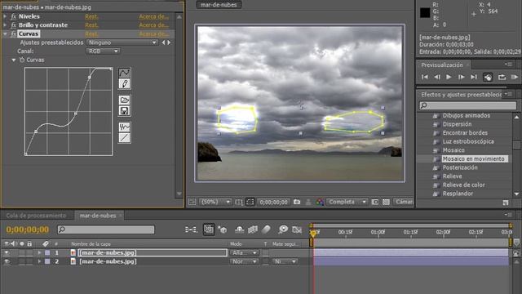Show channel and color management settings icon
This screenshot has width=522, height=294.
(320, 202)
